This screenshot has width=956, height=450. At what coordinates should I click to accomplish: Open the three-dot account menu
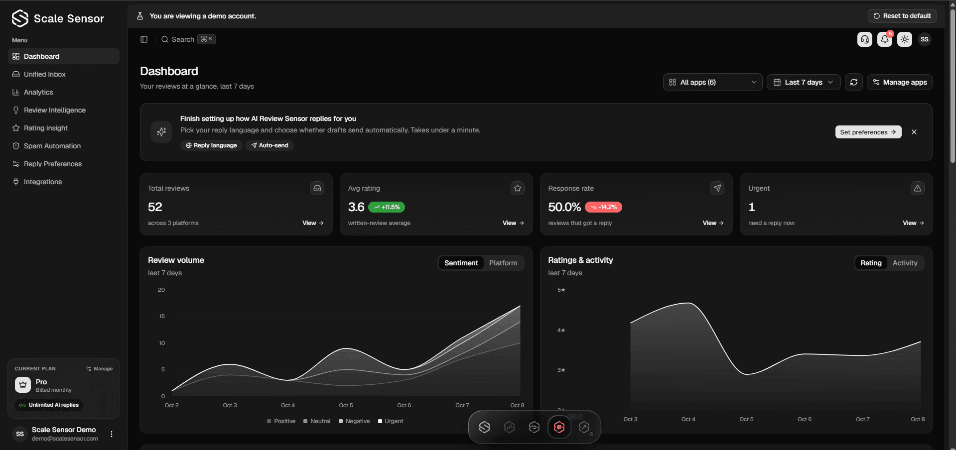[112, 434]
